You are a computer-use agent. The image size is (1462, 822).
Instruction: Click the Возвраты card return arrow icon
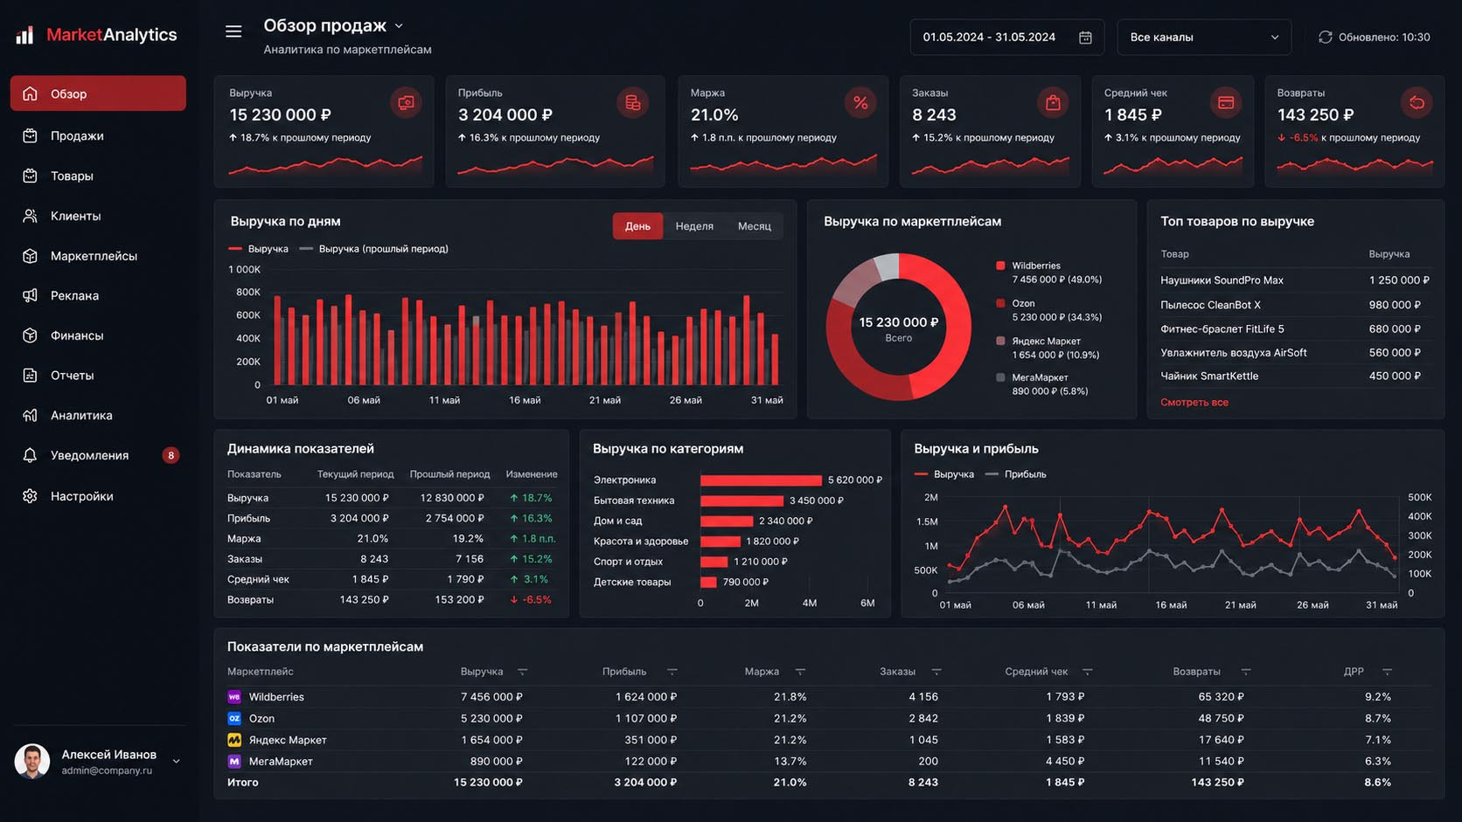point(1417,103)
